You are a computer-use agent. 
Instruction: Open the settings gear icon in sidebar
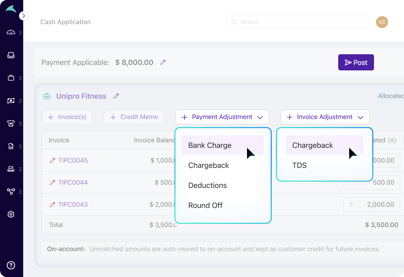coord(11,214)
